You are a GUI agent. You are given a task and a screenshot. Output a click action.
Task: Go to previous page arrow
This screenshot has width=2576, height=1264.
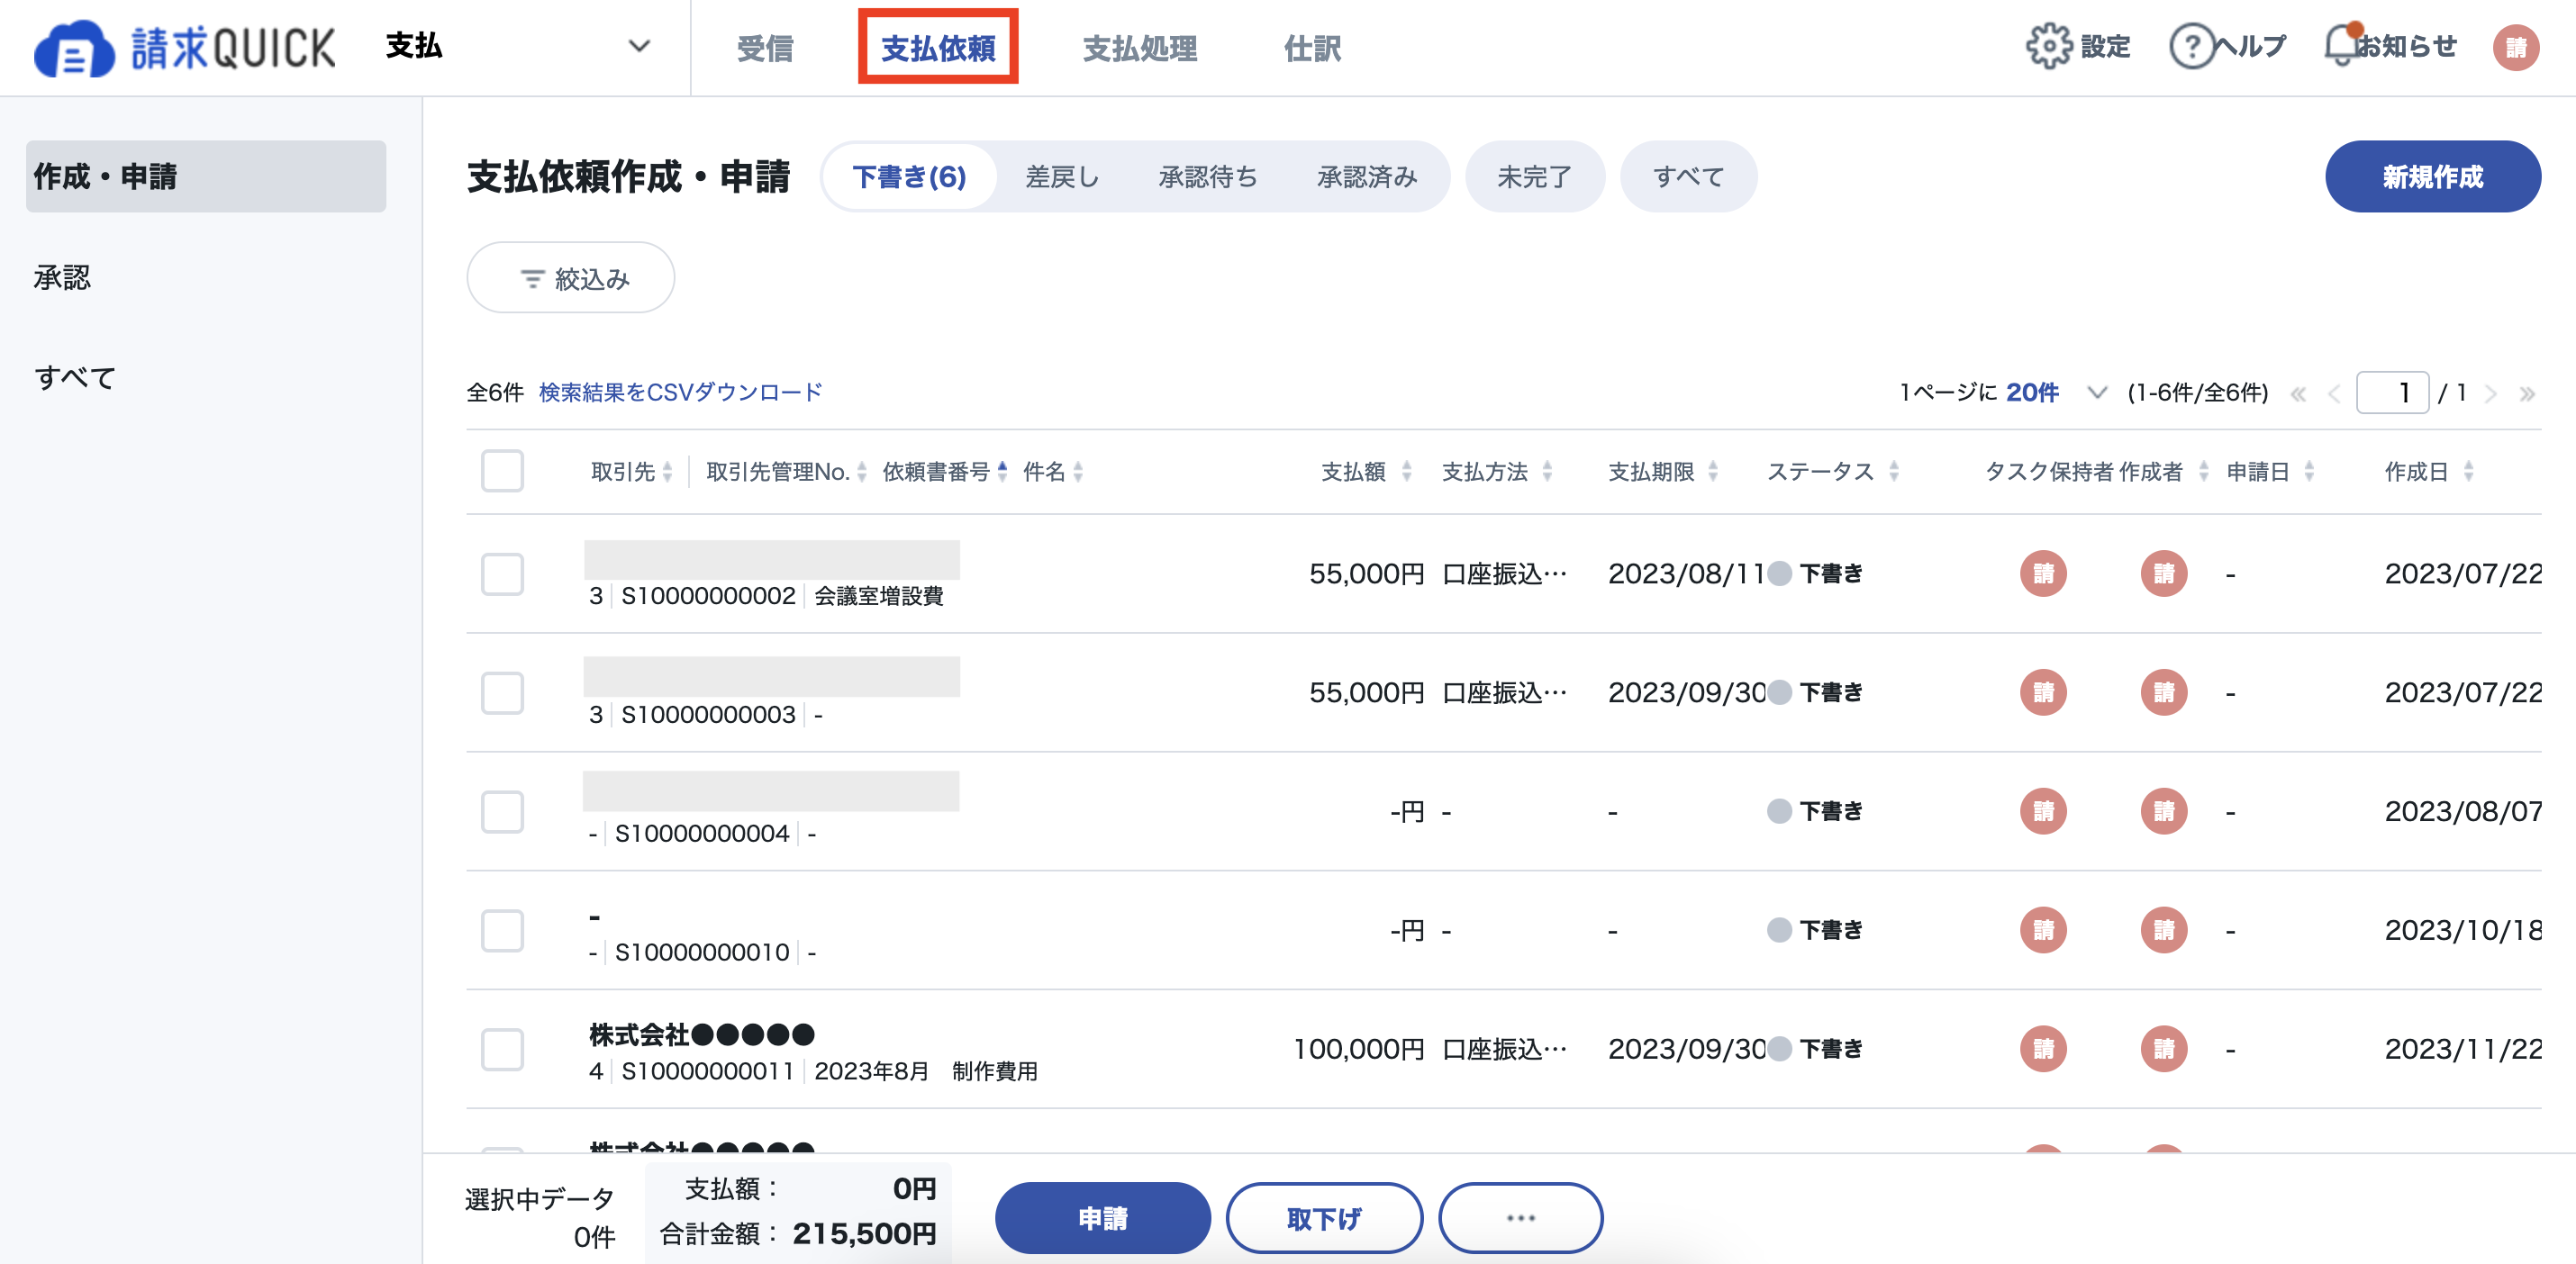click(x=2334, y=393)
